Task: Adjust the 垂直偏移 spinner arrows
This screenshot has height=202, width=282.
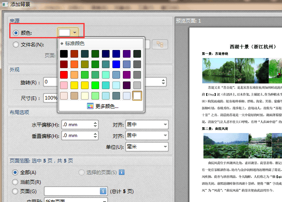Action: (95, 135)
